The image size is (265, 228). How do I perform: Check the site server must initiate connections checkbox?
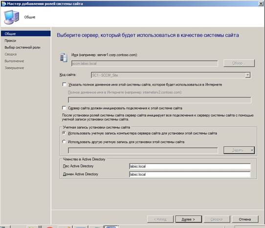(x=64, y=108)
